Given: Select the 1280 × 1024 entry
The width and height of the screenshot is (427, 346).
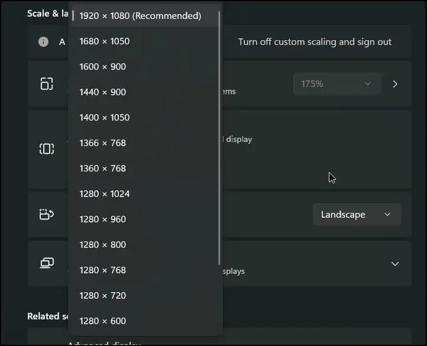Looking at the screenshot, I should point(105,194).
